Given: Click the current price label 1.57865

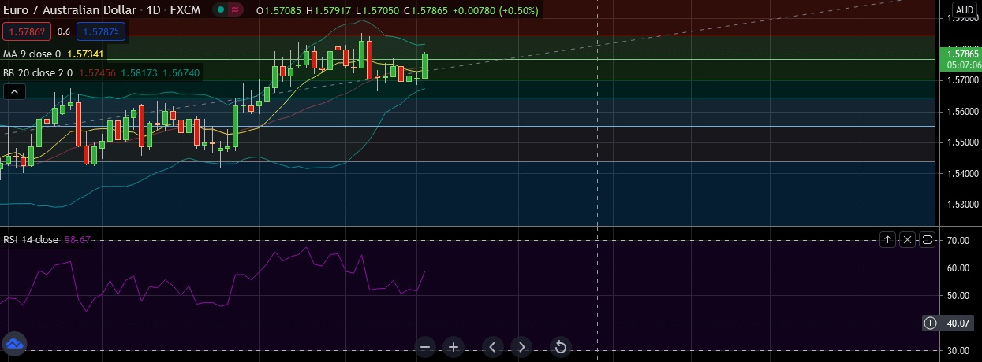Looking at the screenshot, I should [x=962, y=54].
